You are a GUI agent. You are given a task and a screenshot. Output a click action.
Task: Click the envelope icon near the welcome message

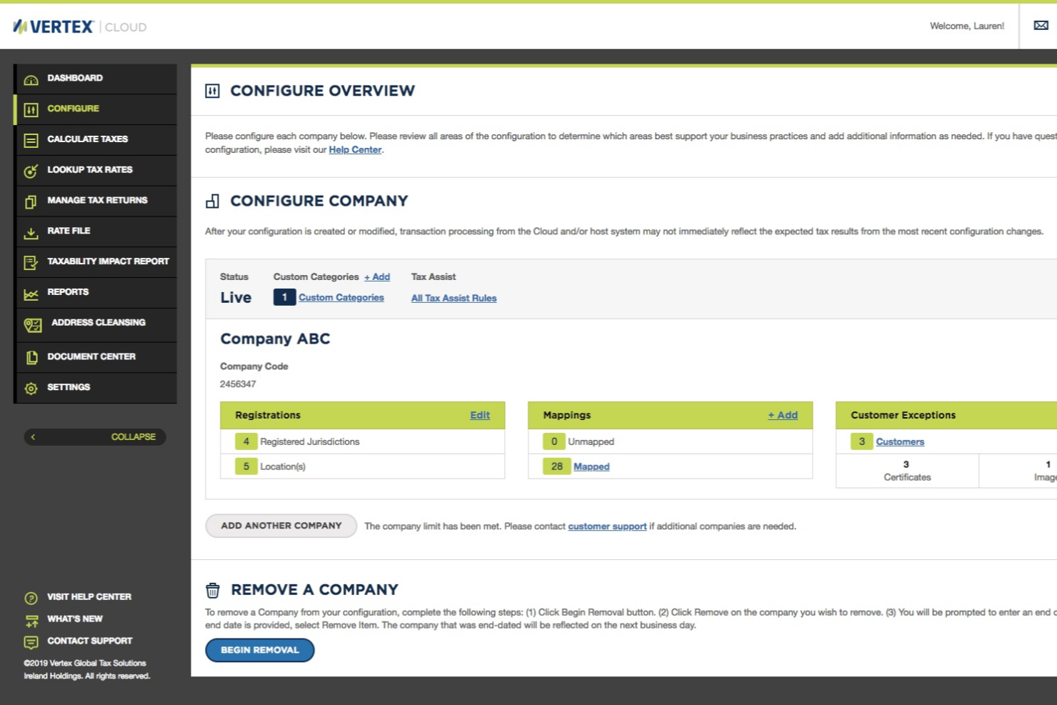coord(1041,25)
